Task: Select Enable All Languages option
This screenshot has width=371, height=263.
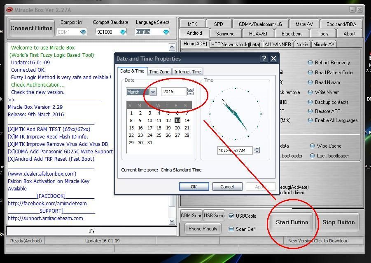Action: point(333,120)
